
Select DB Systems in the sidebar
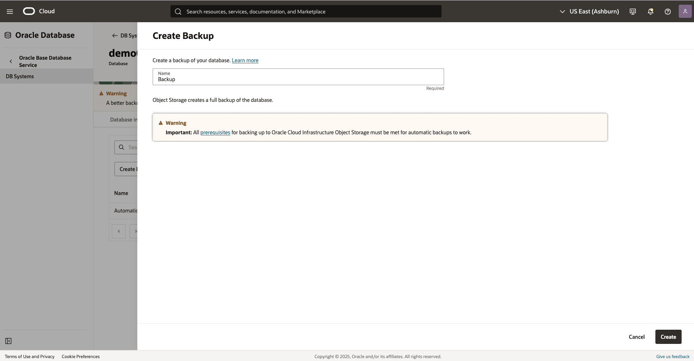click(x=20, y=76)
